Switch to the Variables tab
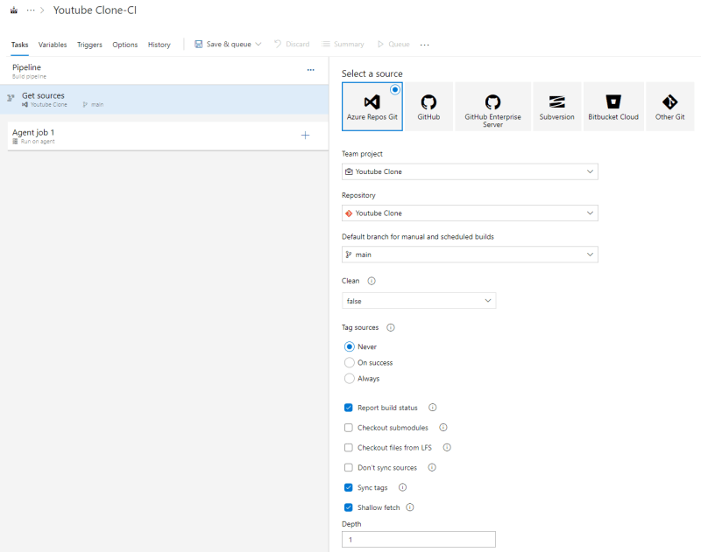 53,45
